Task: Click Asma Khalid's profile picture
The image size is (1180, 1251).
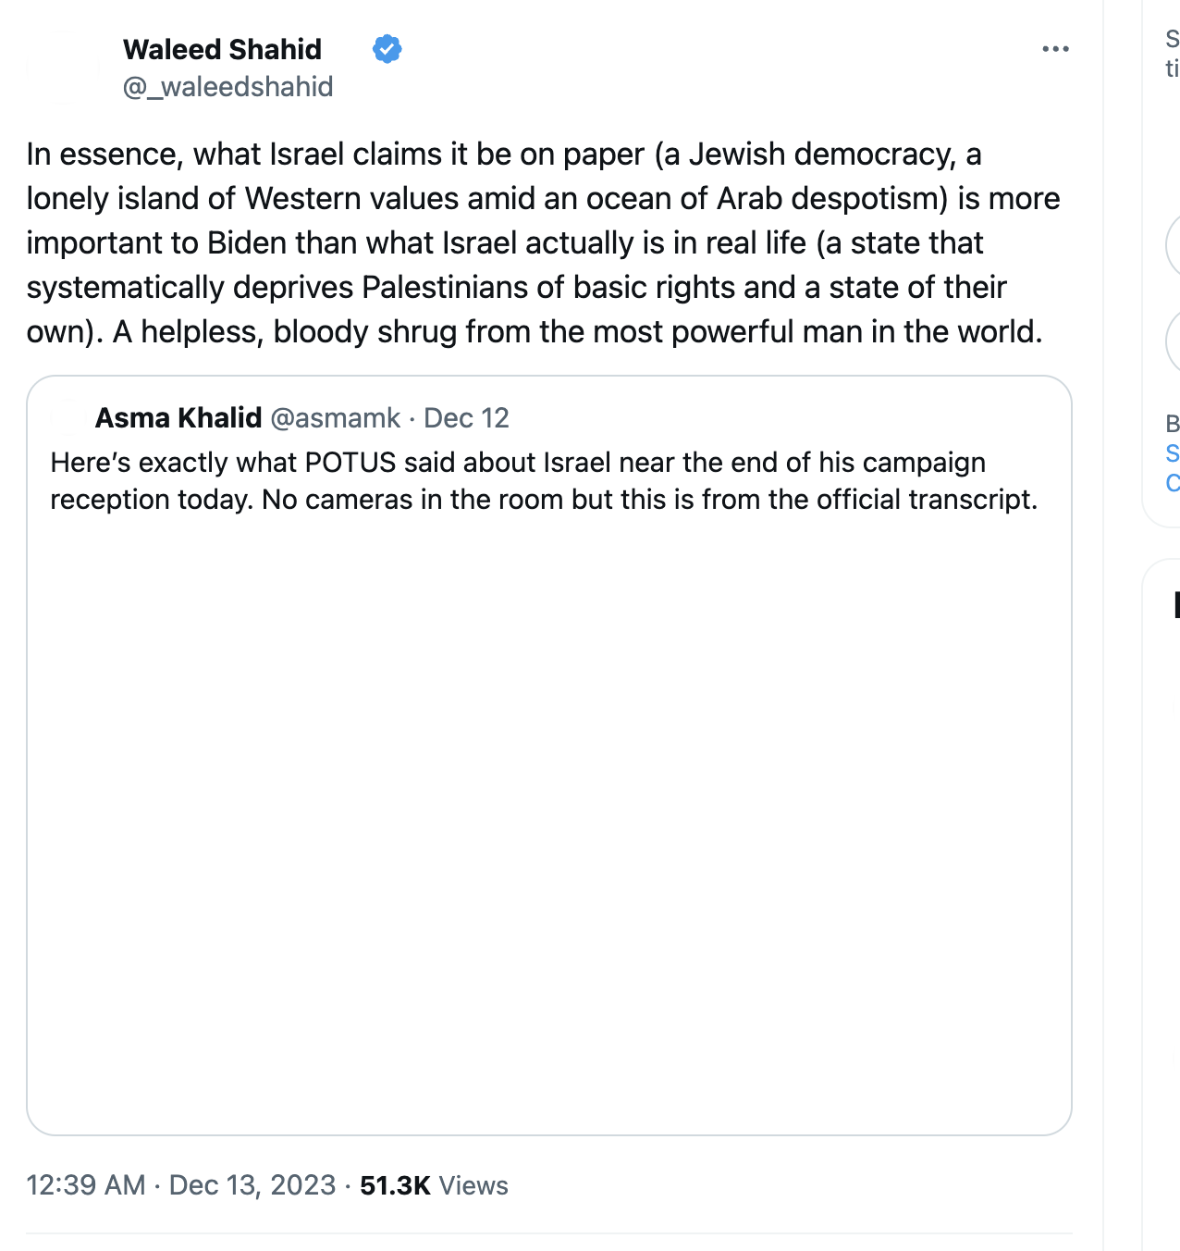Action: pos(67,419)
